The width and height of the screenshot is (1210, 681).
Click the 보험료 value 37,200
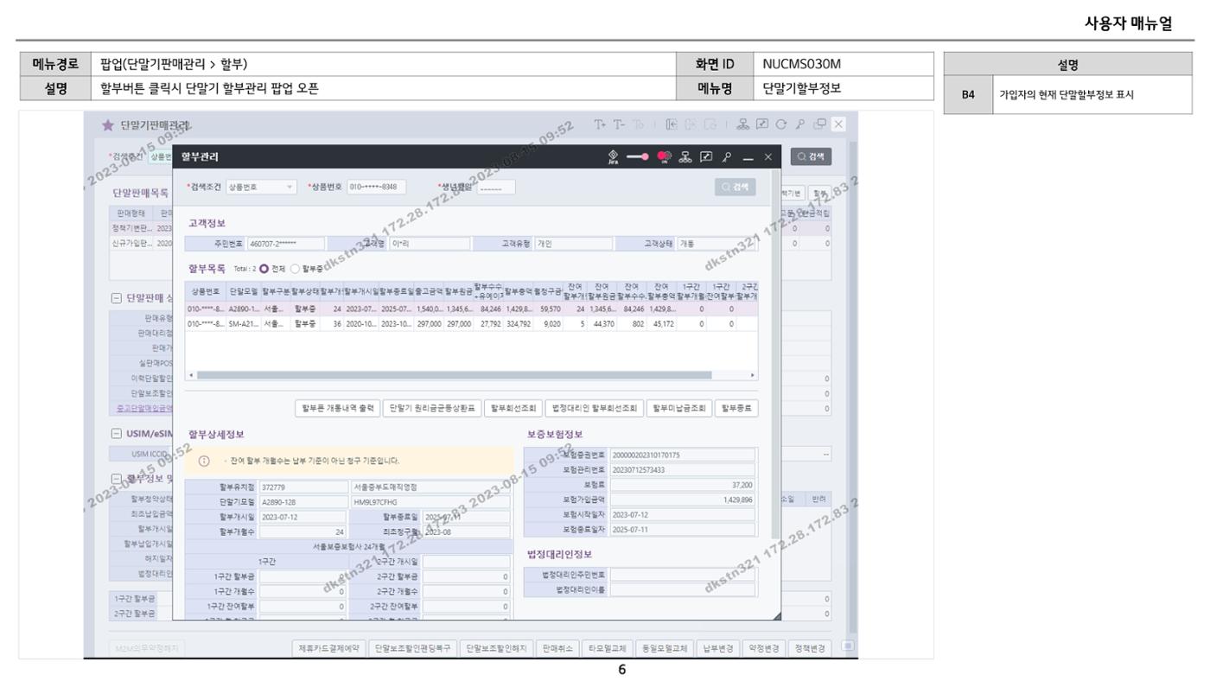coord(682,484)
